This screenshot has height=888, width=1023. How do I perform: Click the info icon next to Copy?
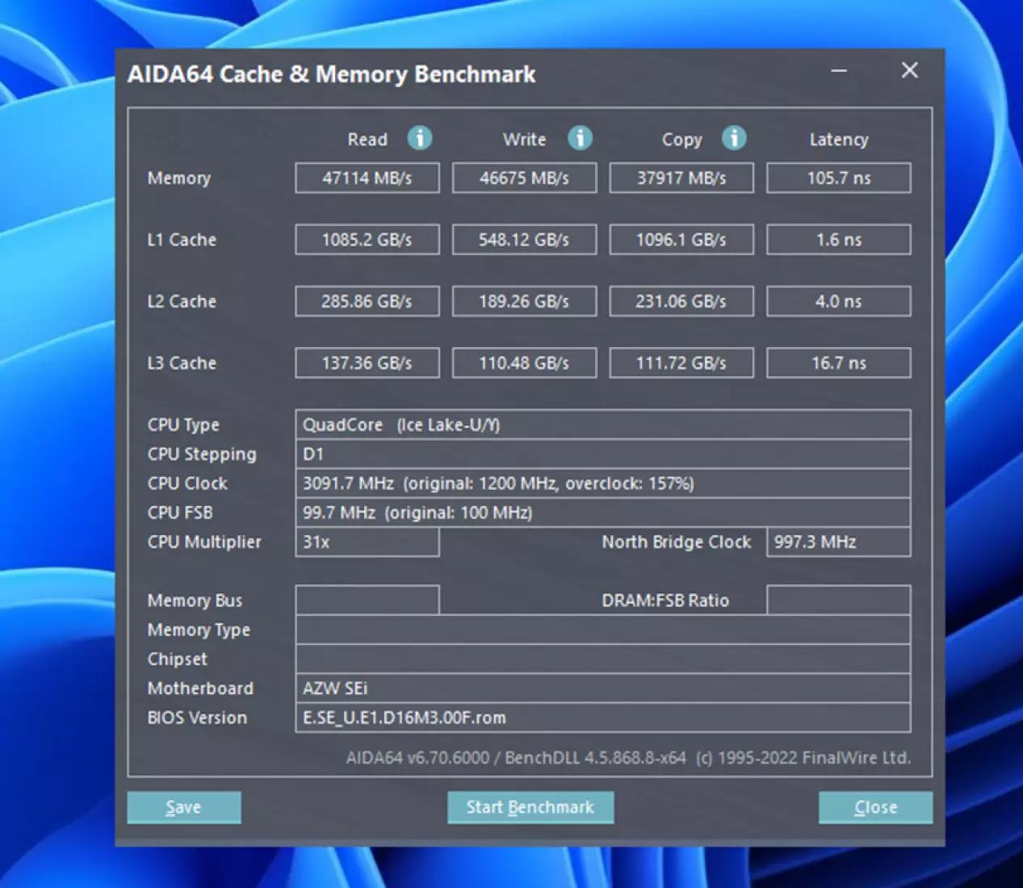click(733, 139)
